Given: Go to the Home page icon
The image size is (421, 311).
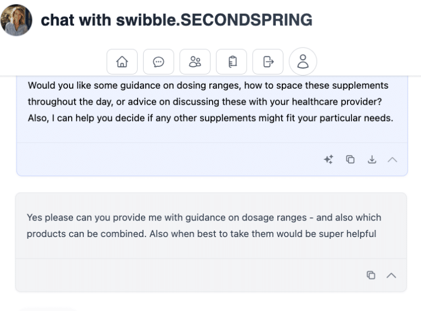Looking at the screenshot, I should pyautogui.click(x=122, y=62).
